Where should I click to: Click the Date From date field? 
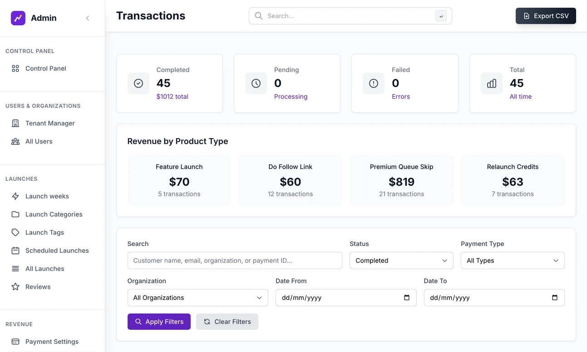click(346, 298)
